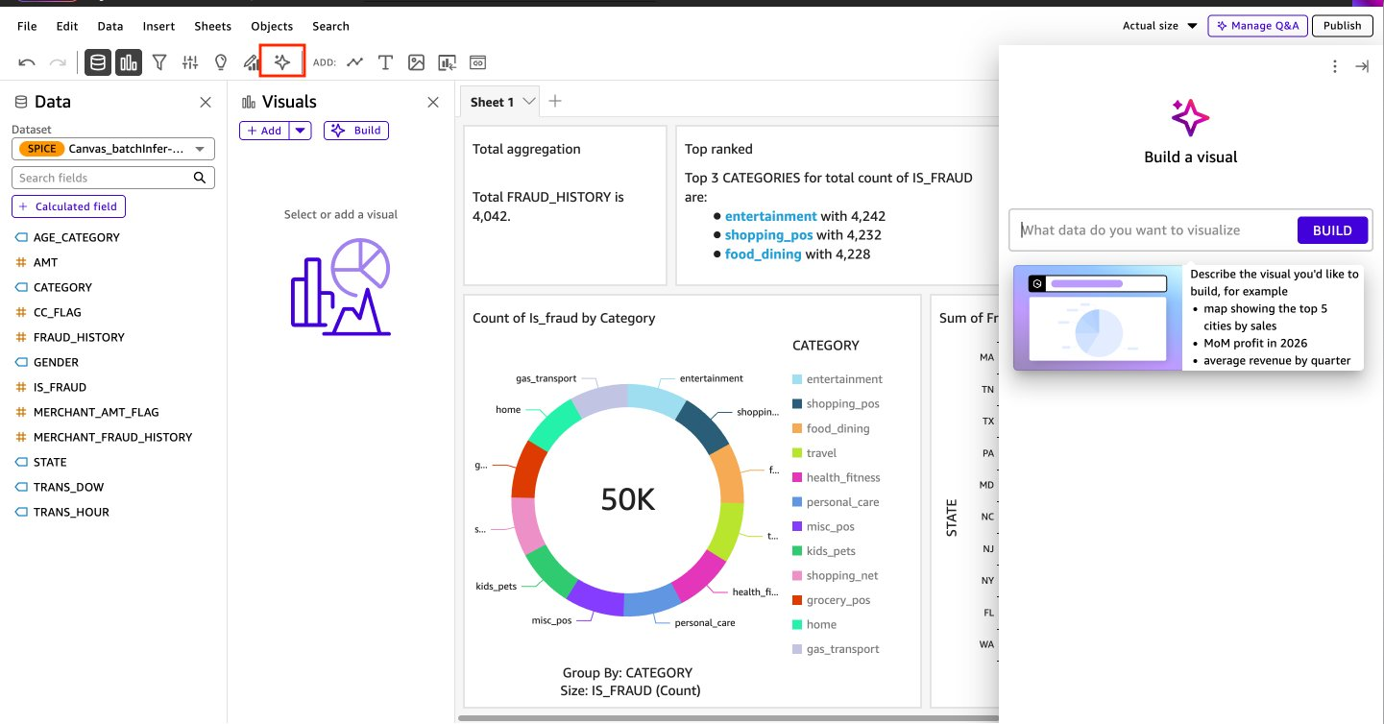Image resolution: width=1384 pixels, height=724 pixels.
Task: Add an image icon
Action: [416, 62]
